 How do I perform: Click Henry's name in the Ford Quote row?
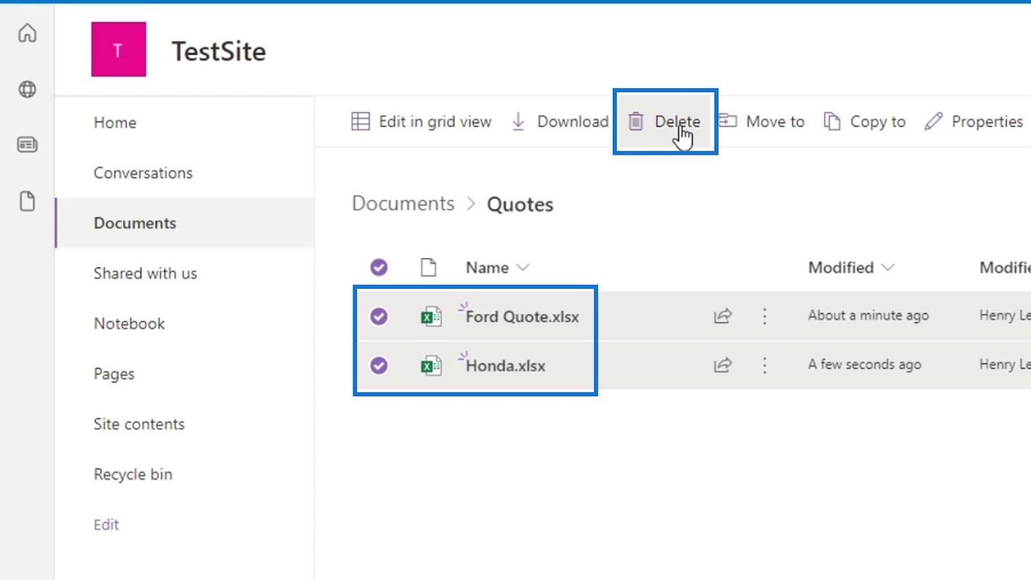click(x=1005, y=315)
